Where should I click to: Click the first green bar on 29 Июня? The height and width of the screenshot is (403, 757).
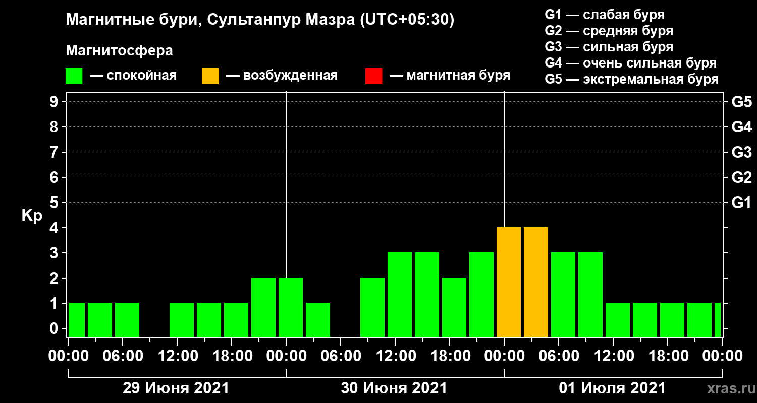(x=77, y=320)
